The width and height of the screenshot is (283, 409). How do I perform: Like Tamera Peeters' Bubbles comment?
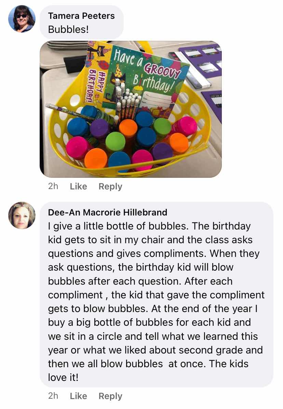[78, 186]
